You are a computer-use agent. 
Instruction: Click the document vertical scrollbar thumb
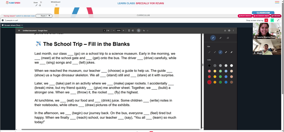tap(203, 65)
